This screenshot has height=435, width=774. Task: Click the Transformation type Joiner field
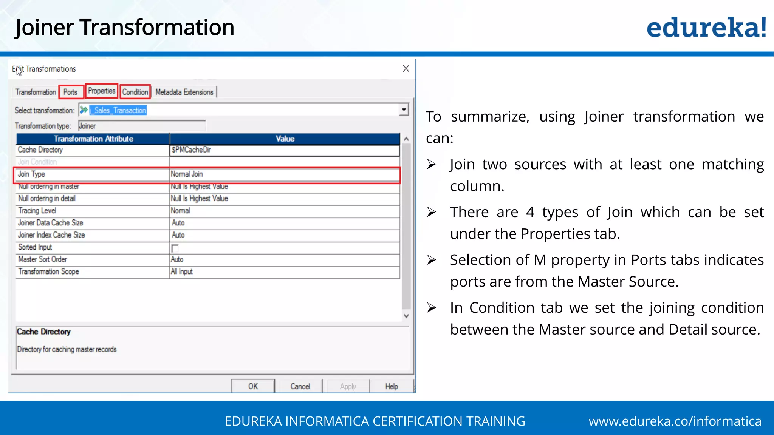coord(142,126)
